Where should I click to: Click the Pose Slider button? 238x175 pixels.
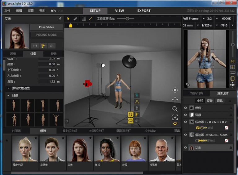(46, 27)
